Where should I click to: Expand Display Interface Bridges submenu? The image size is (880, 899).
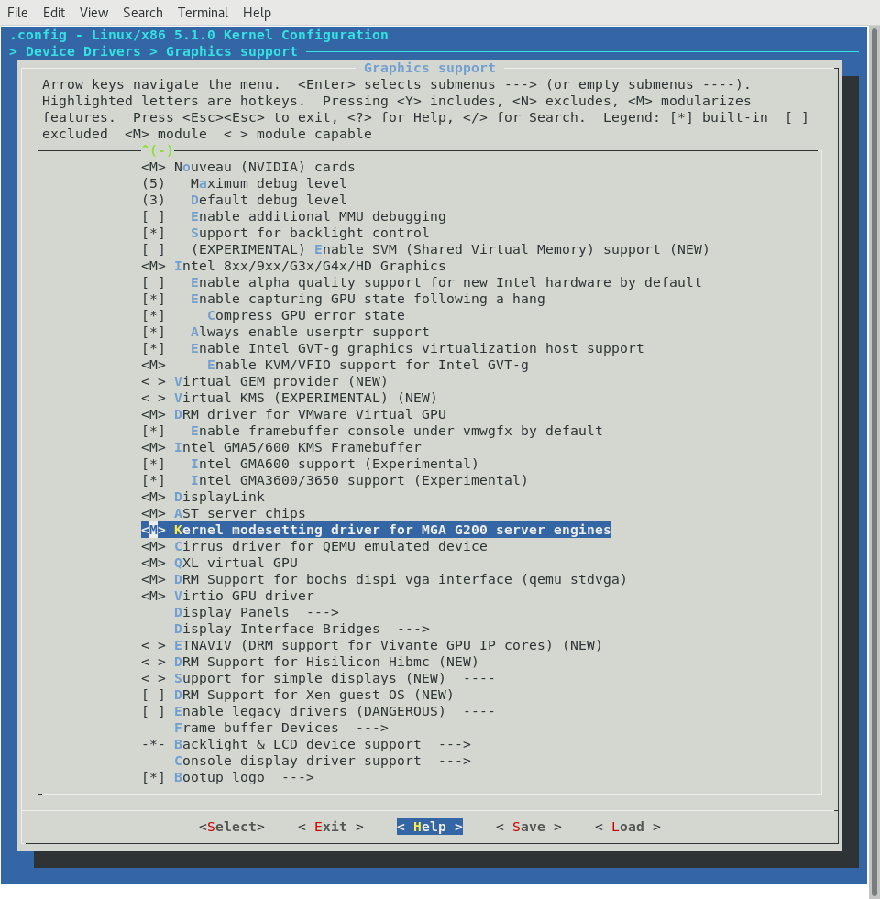[302, 629]
